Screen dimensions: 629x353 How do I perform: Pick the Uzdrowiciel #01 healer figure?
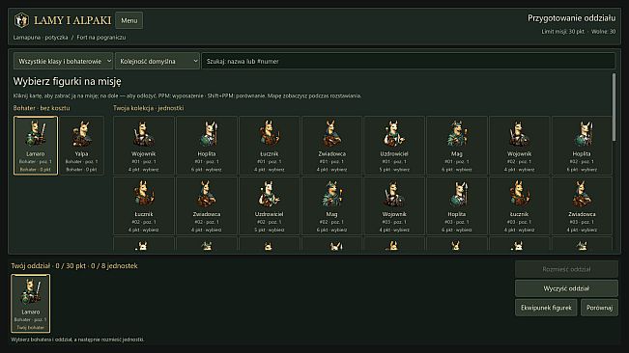pos(394,146)
